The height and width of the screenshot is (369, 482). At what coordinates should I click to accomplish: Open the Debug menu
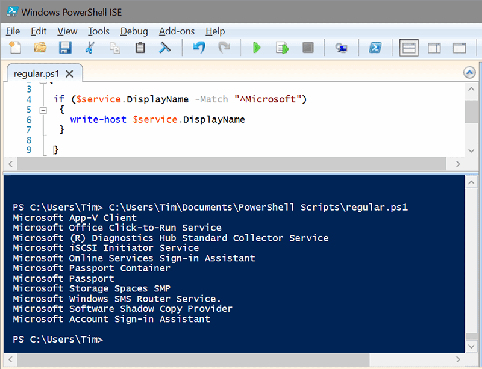point(134,31)
